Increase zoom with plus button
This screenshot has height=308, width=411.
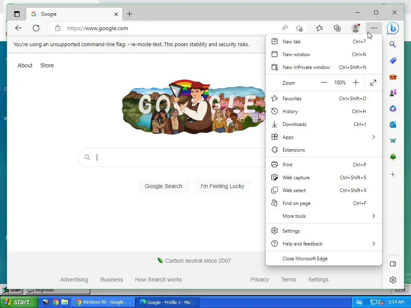[x=356, y=83]
